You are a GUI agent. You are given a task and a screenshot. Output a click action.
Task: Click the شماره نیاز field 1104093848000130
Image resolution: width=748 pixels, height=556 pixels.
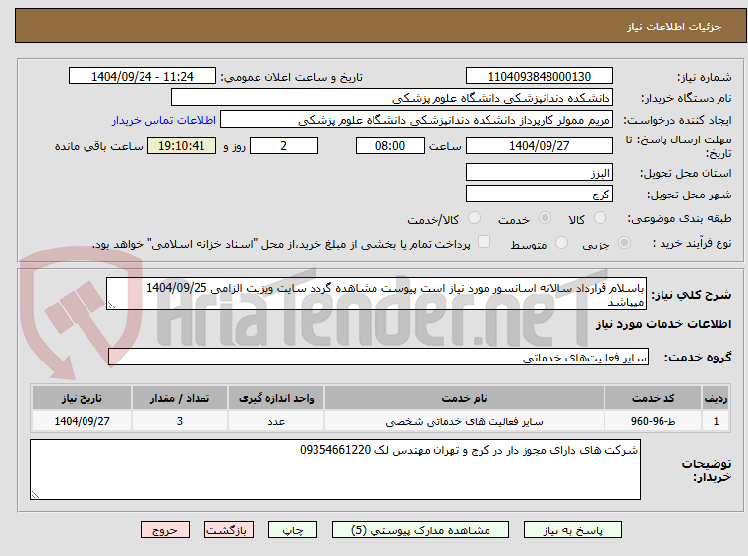coord(539,77)
